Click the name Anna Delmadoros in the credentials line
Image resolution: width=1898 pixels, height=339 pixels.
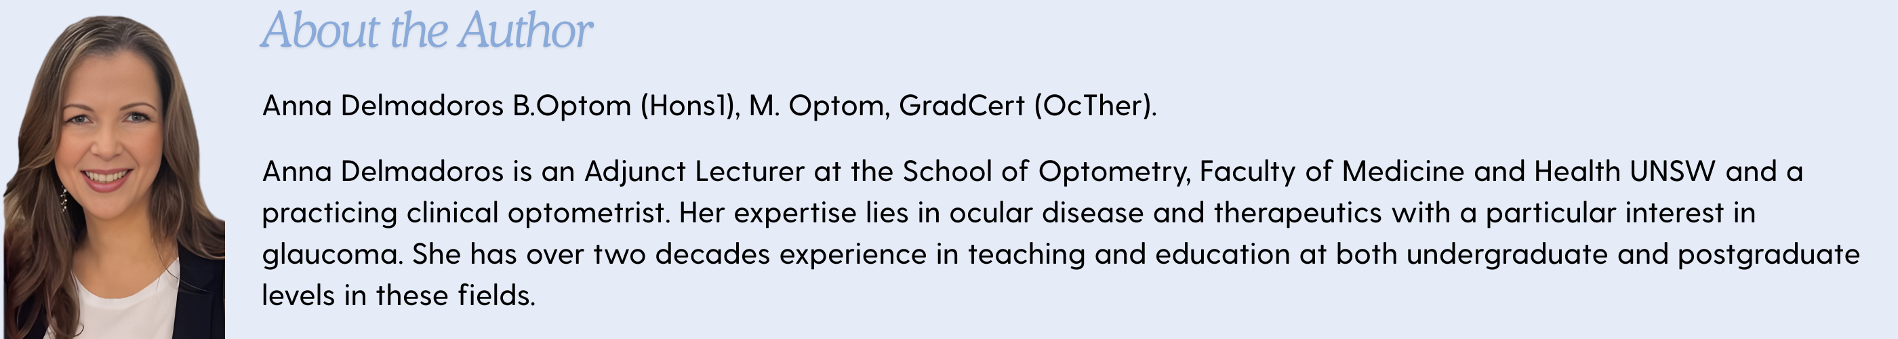click(x=382, y=106)
